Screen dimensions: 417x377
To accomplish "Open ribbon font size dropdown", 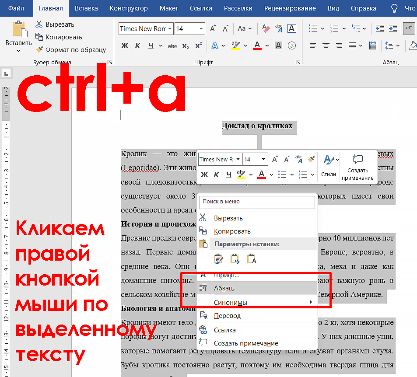I will coord(201,29).
